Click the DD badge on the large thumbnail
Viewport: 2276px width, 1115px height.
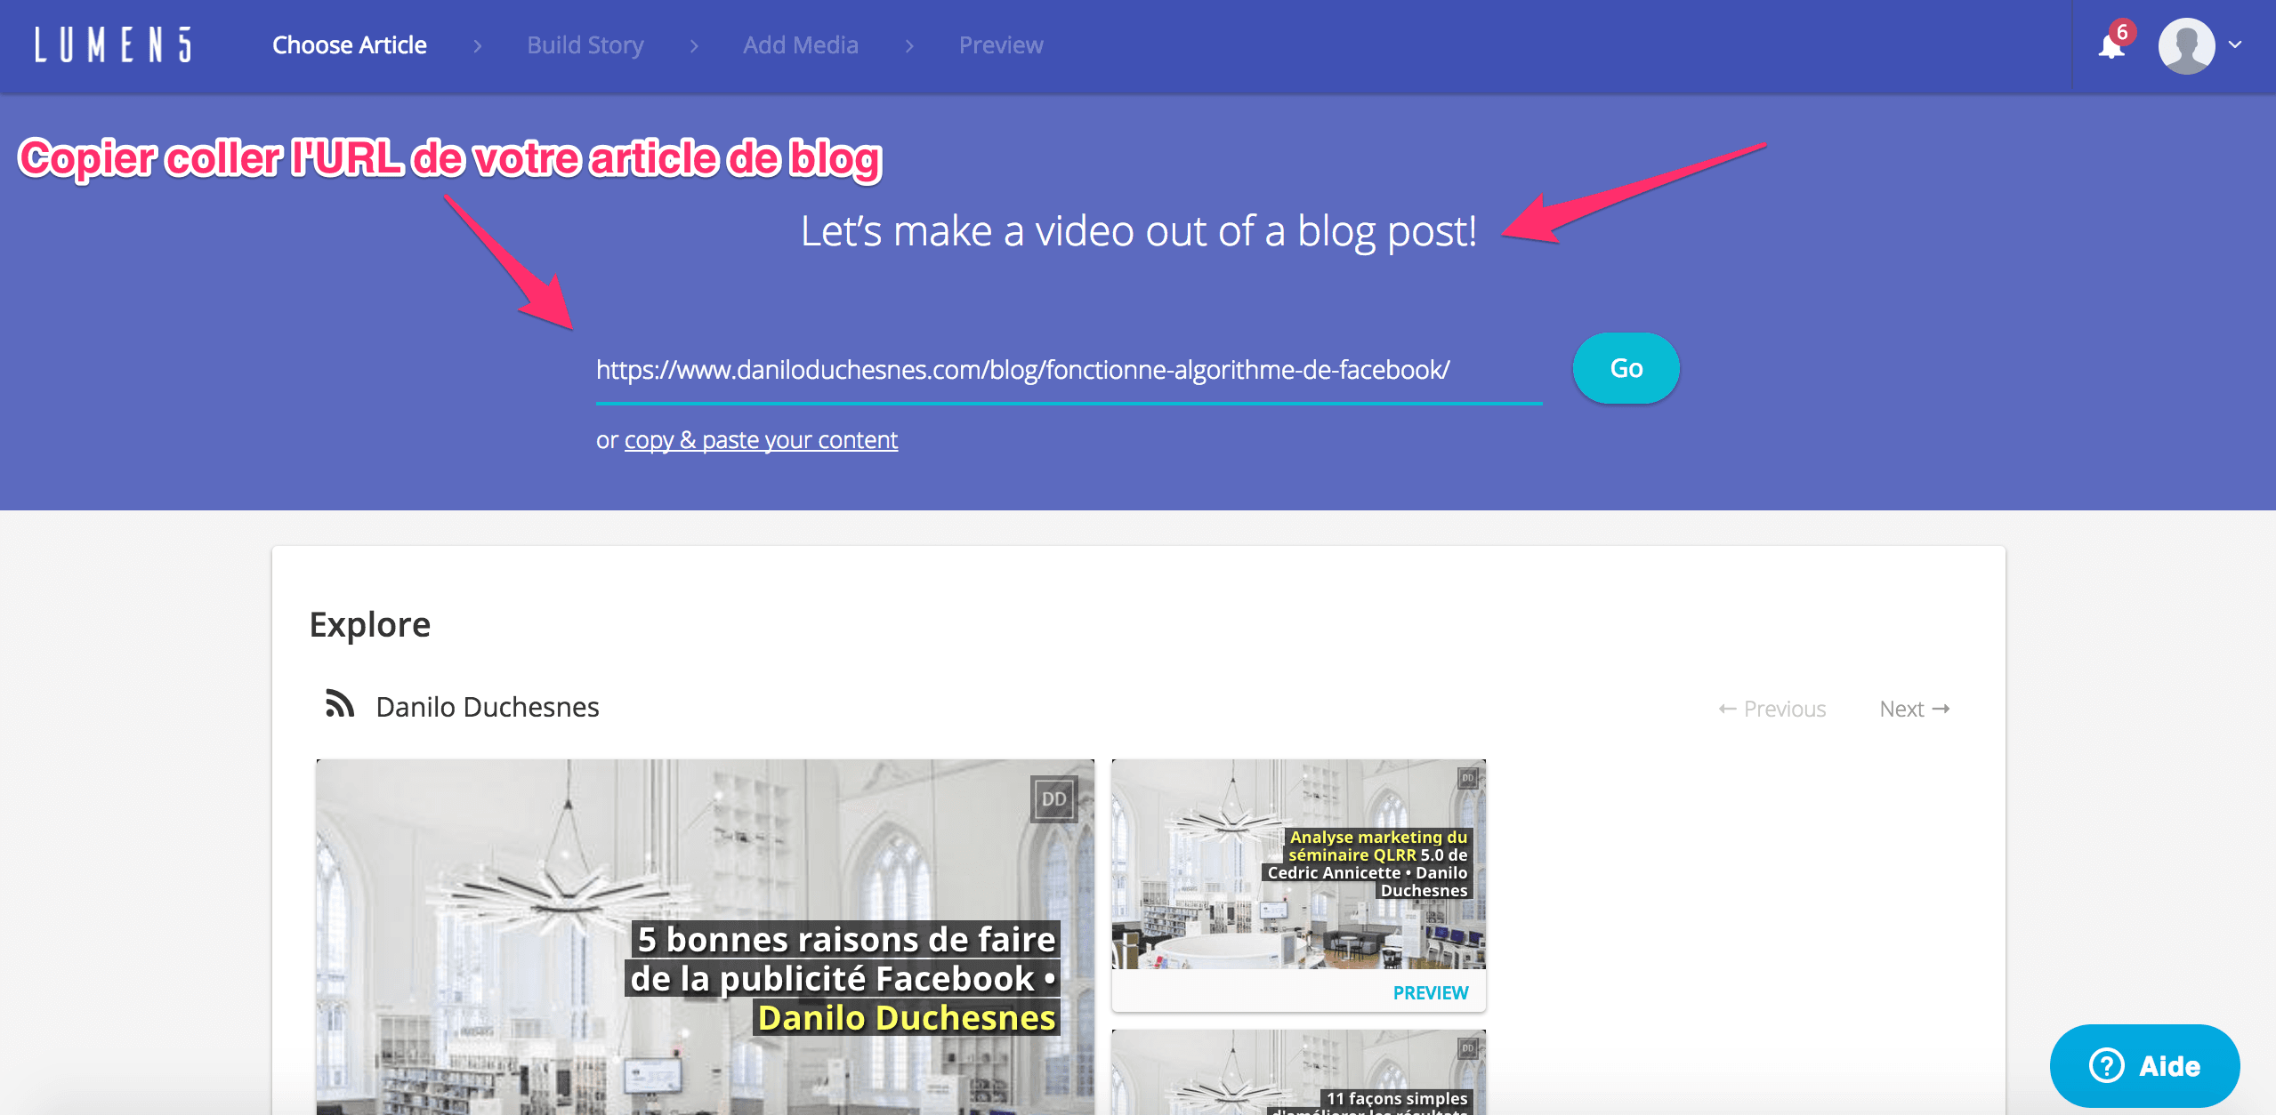tap(1053, 798)
